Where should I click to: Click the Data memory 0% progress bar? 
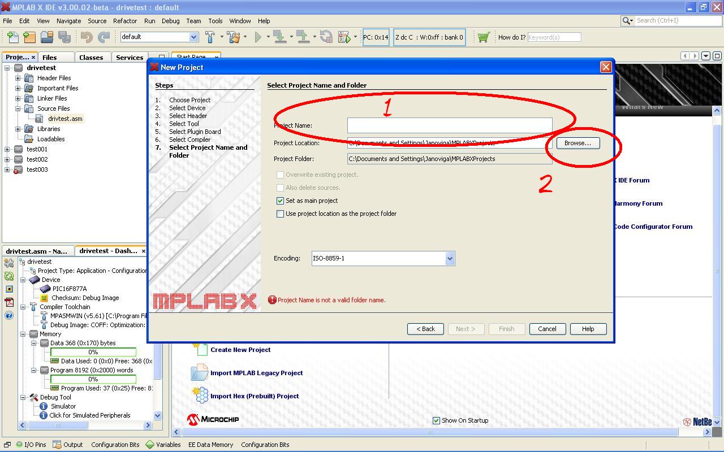(x=93, y=352)
